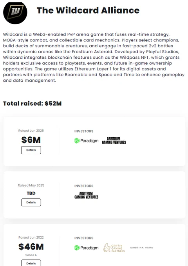This screenshot has height=266, width=188.
Task: Click Arbitrum Gaming Ventures logo in Jun 2025 round
Action: pos(114,141)
